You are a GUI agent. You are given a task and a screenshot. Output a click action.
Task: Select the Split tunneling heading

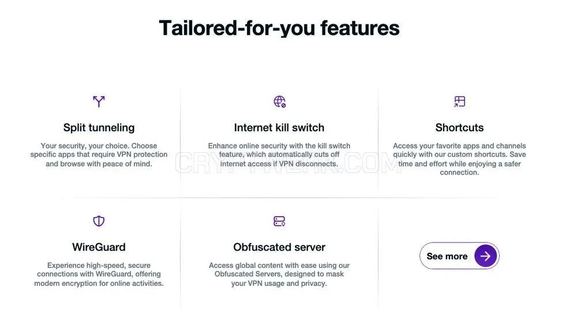point(99,127)
